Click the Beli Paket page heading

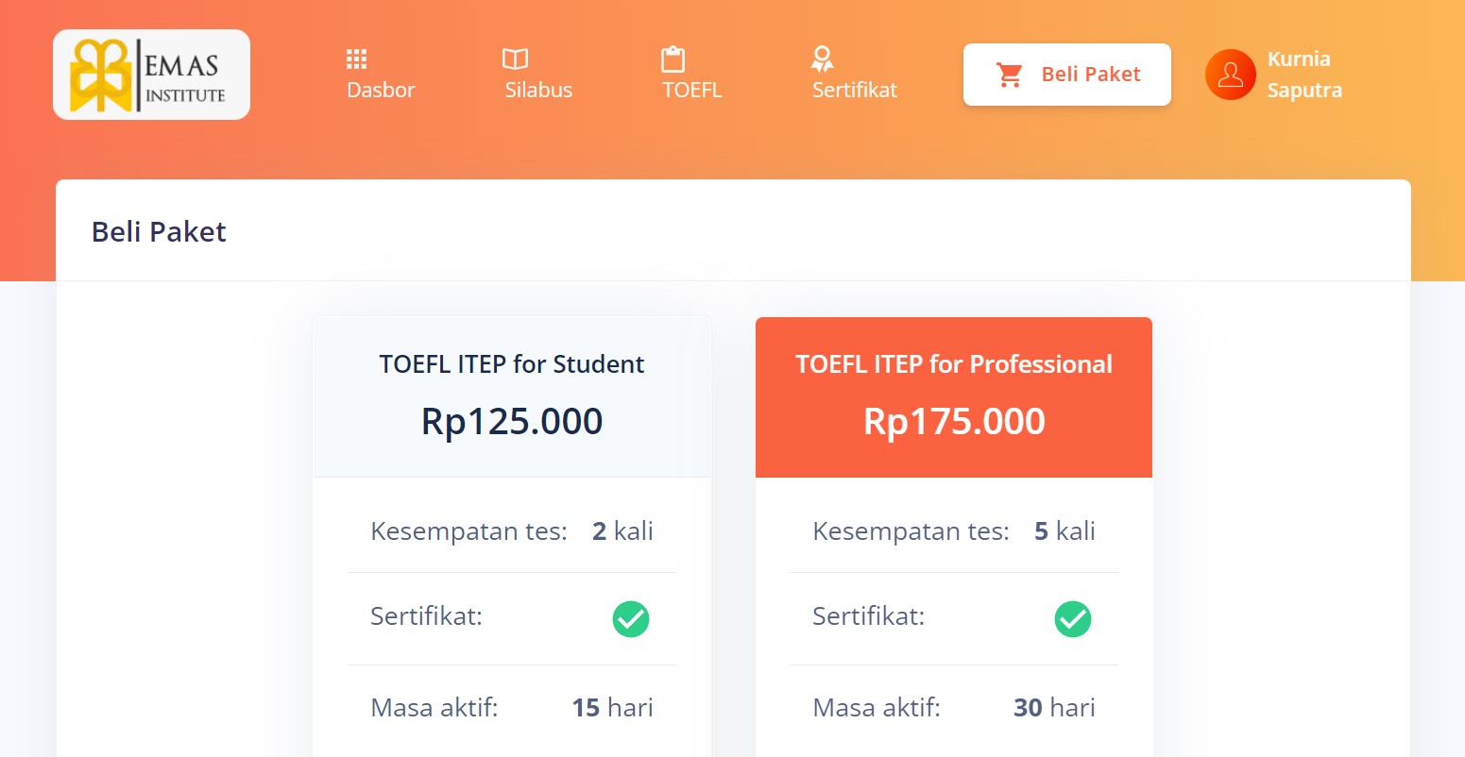[159, 231]
